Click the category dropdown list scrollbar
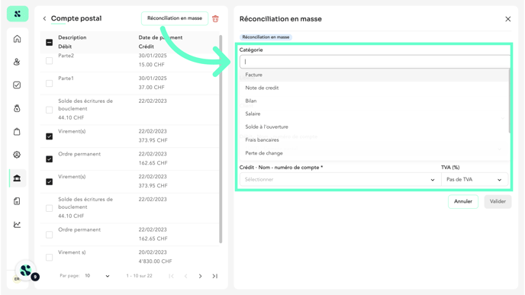This screenshot has width=525, height=295. click(509, 101)
